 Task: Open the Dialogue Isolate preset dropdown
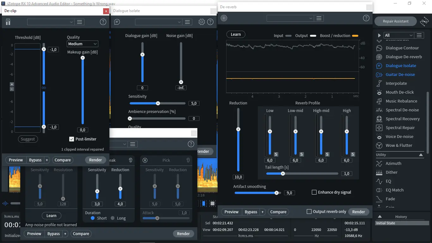tap(158, 22)
